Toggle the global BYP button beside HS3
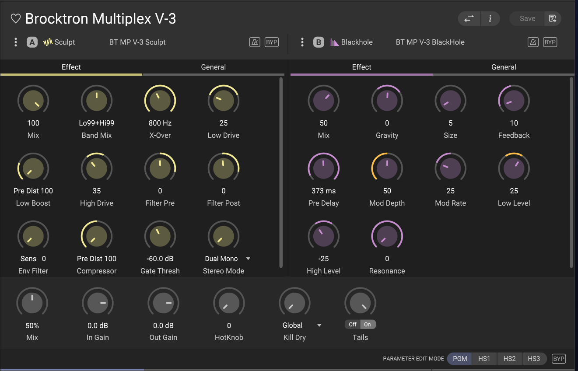The width and height of the screenshot is (578, 371). (x=559, y=359)
